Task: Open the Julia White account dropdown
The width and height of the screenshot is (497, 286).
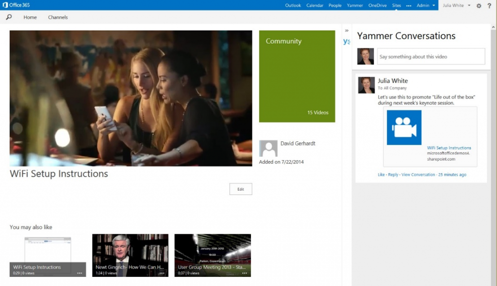Action: [x=455, y=5]
